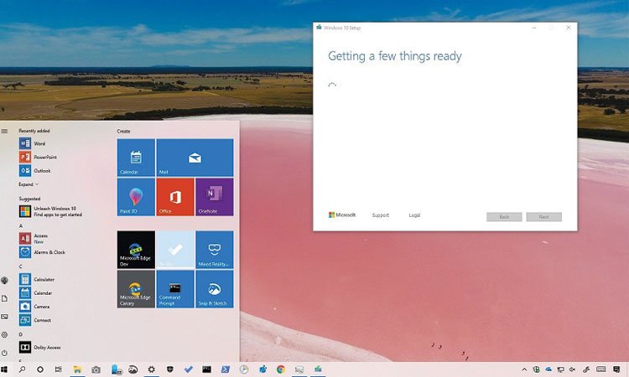Open Settings gear in Start sidebar
The image size is (629, 377).
[x=5, y=334]
